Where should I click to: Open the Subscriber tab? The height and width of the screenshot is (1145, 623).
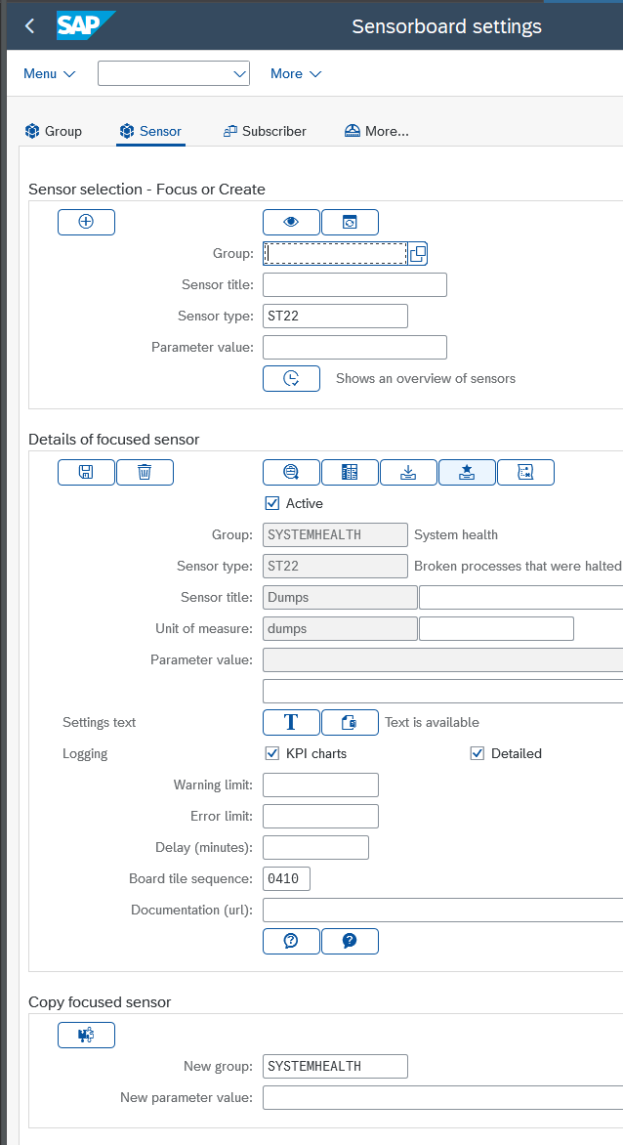tap(265, 131)
